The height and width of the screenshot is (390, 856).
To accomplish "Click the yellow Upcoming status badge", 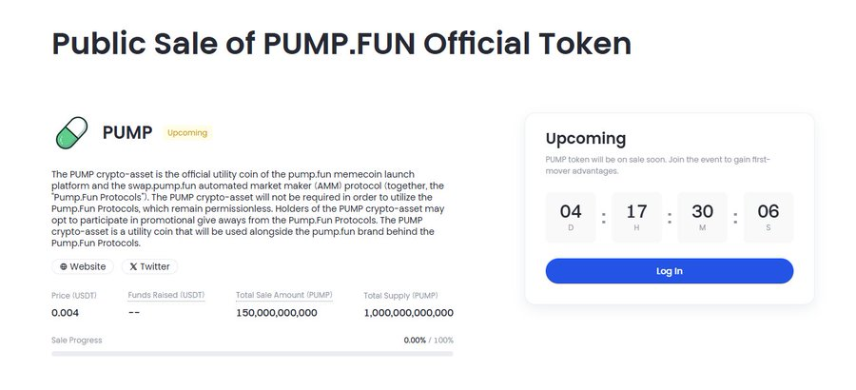I will [x=187, y=133].
